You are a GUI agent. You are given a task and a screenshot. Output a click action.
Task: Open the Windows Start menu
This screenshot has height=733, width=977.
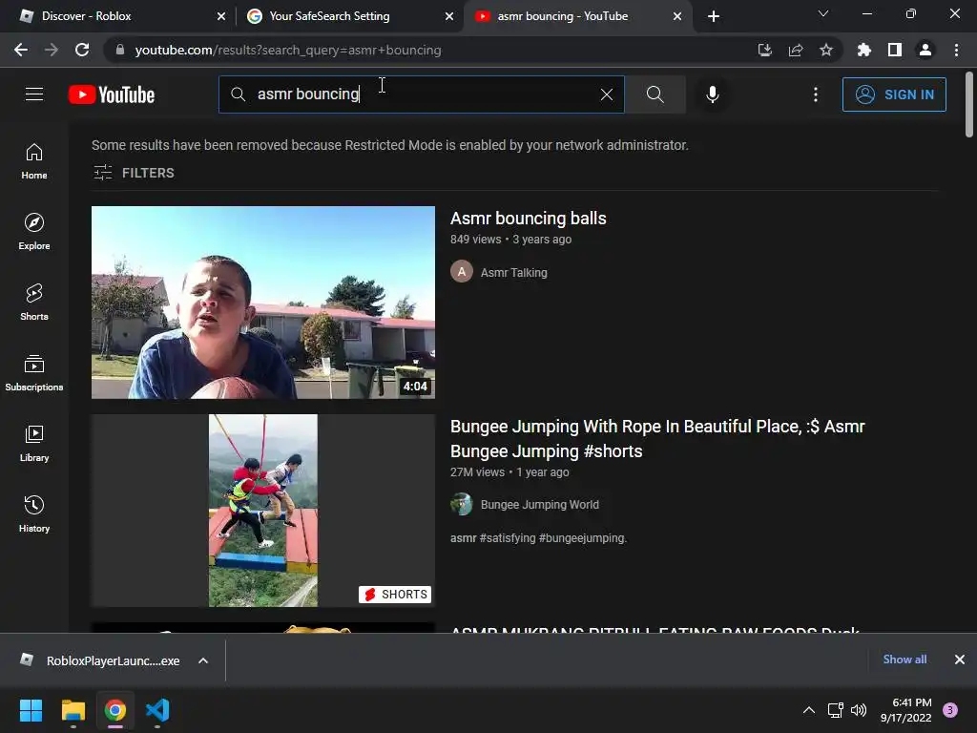point(31,710)
